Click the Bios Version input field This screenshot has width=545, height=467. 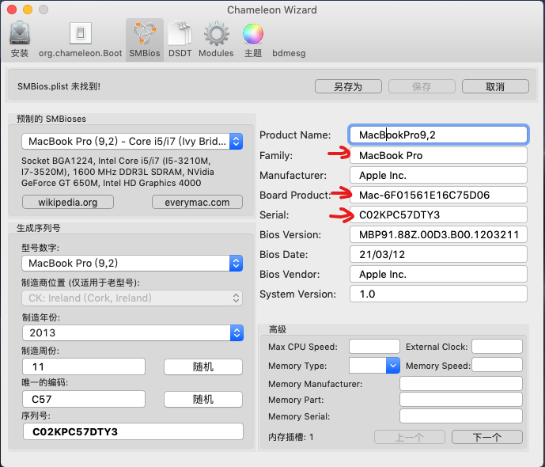[x=438, y=234]
